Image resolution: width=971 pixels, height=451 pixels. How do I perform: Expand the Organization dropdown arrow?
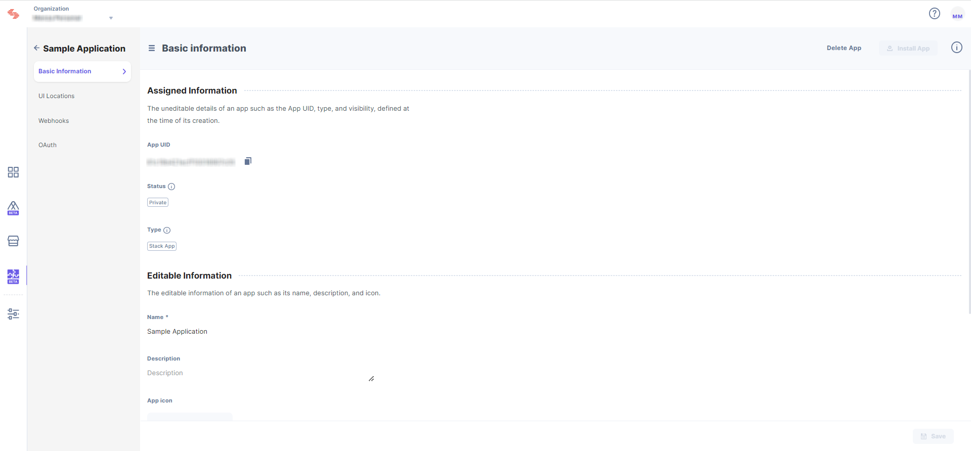point(111,18)
